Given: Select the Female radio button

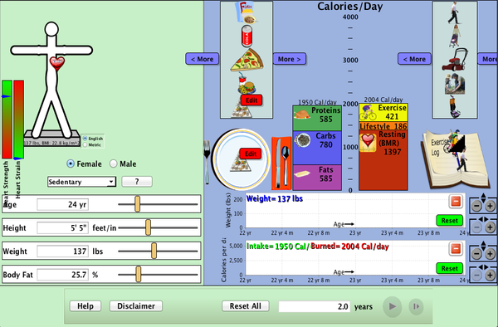Looking at the screenshot, I should click(71, 163).
